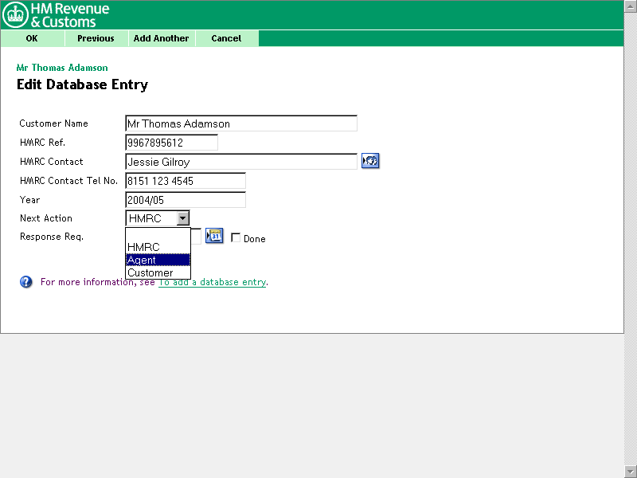
Task: Tick the Done checkbox
Action: coord(236,238)
